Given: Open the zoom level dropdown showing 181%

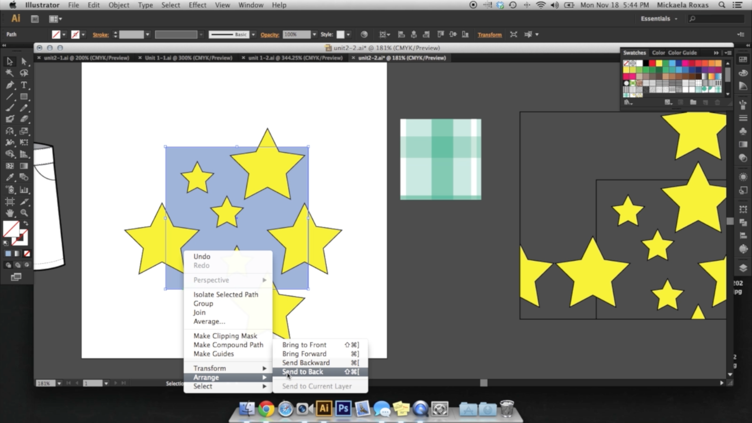Looking at the screenshot, I should coord(59,383).
